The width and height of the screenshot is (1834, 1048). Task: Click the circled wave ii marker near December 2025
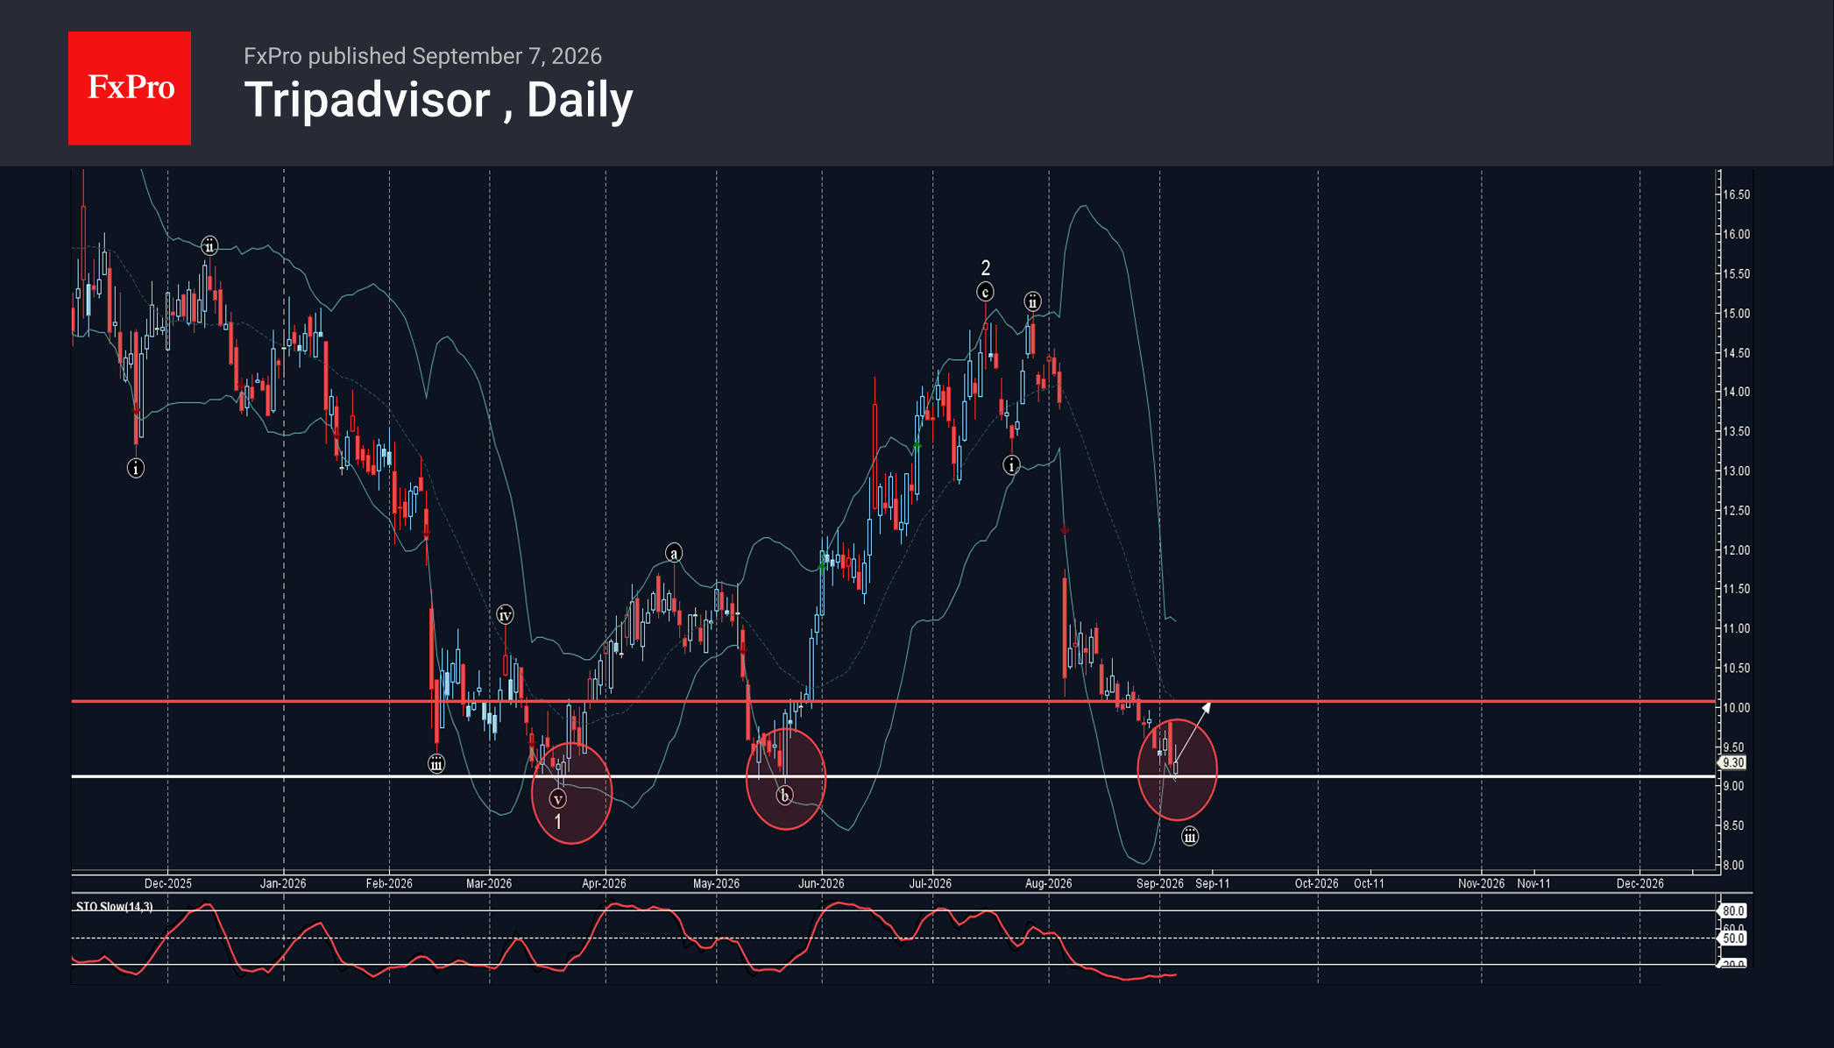pos(209,245)
